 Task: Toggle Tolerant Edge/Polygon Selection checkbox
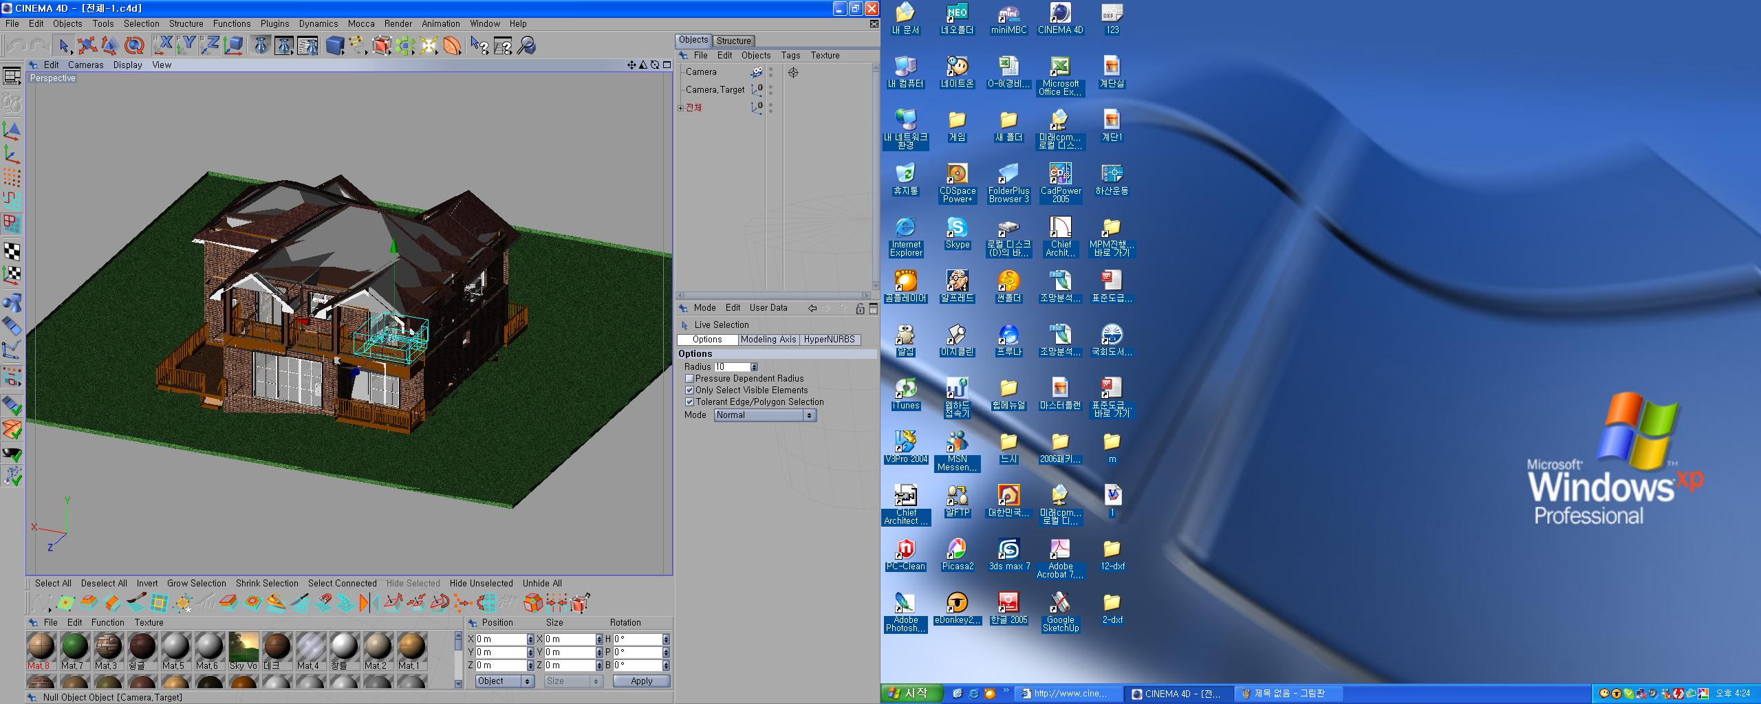tap(689, 402)
